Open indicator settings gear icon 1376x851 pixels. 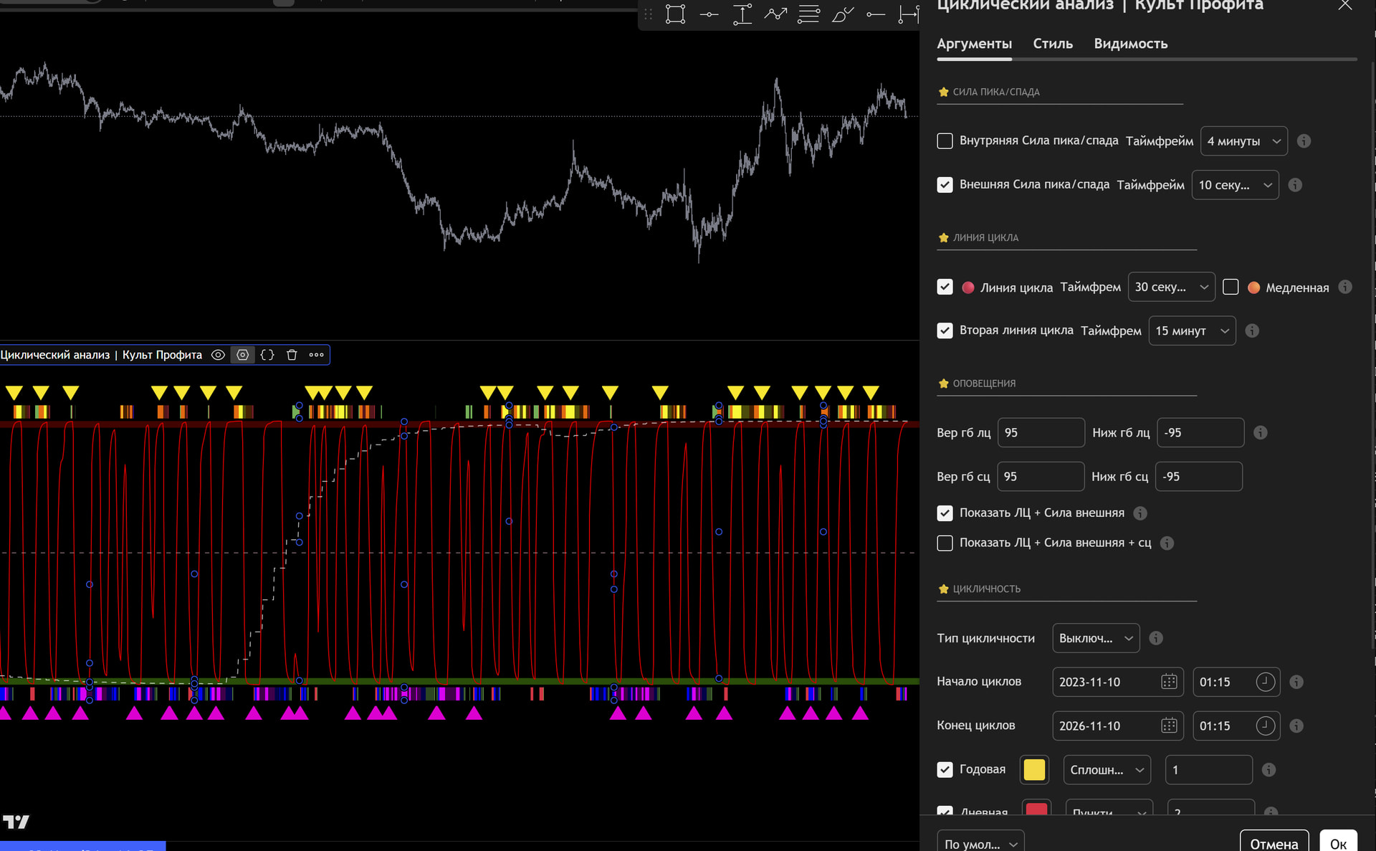(x=243, y=355)
